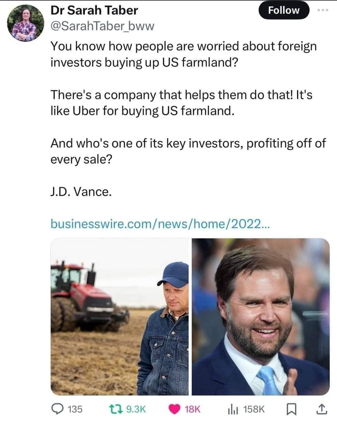Open options via the ellipsis dropdown
The image size is (337, 421).
point(324,10)
